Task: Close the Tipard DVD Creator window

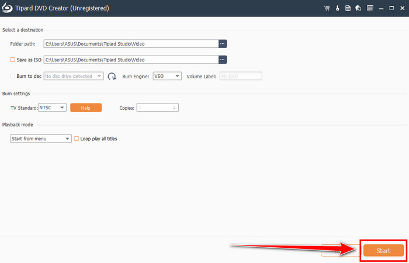Action: (403, 8)
